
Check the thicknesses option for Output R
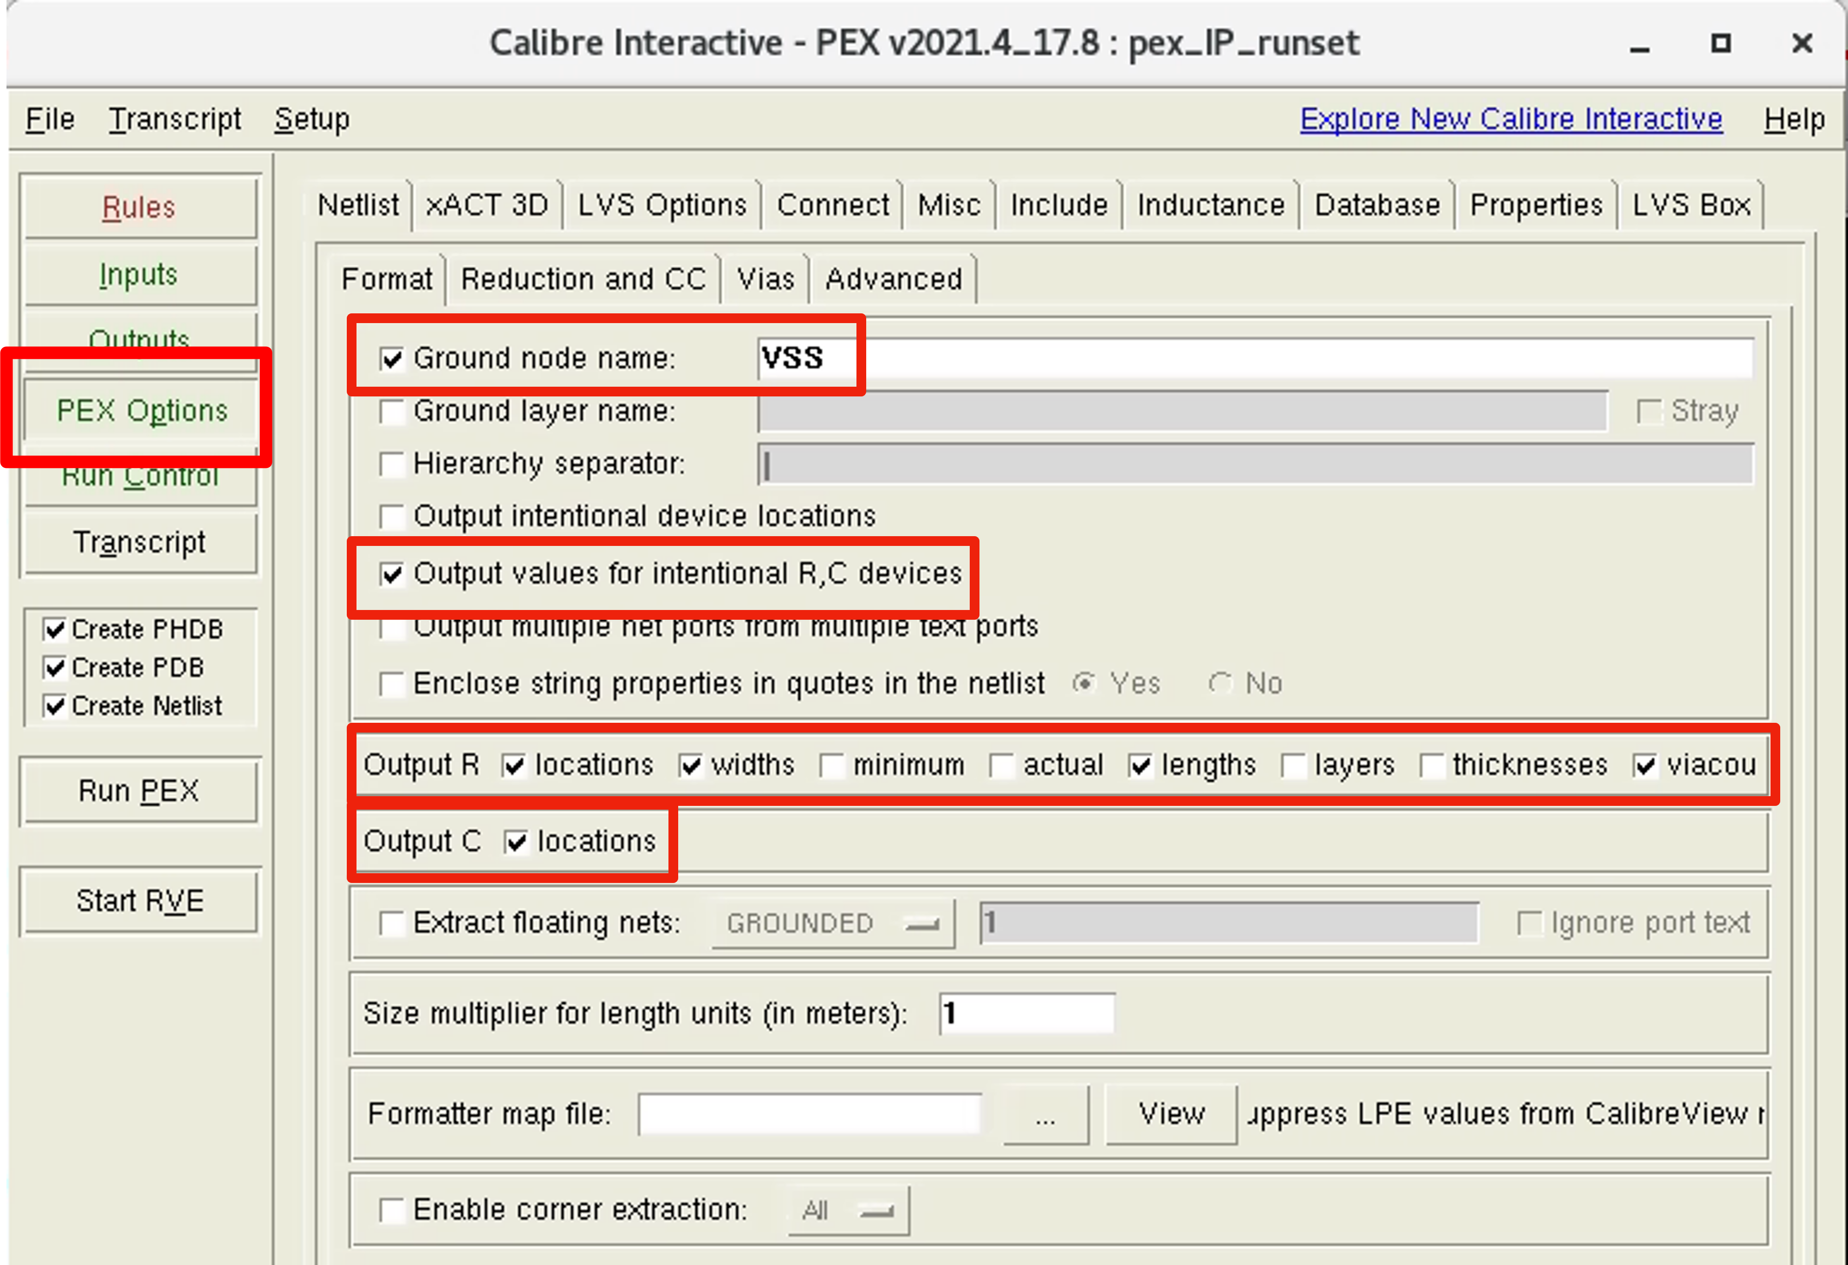coord(1432,765)
